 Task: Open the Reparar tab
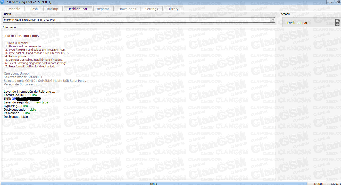(103, 9)
